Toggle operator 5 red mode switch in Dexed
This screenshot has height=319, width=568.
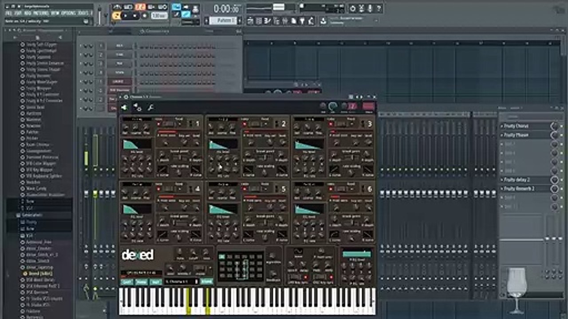[244, 190]
